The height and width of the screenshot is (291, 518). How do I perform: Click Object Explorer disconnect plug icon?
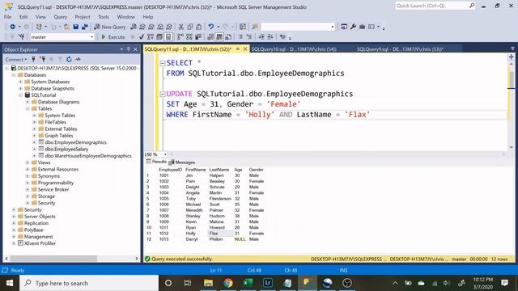pyautogui.click(x=42, y=59)
